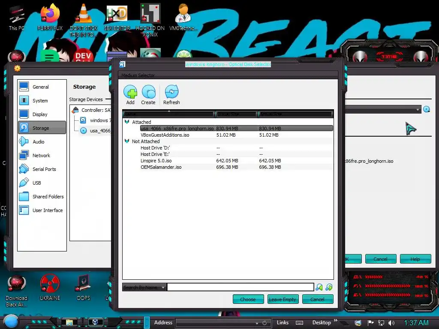Select Linspire 5.0.iso entry
The width and height of the screenshot is (439, 329).
[228, 161]
